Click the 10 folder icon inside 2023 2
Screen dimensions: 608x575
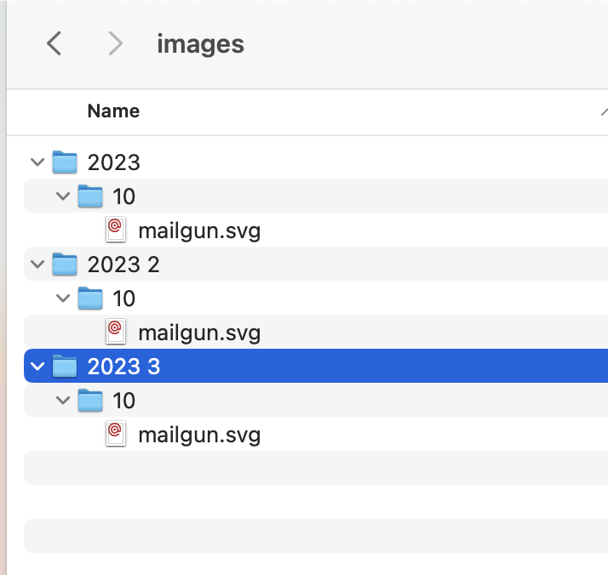(x=90, y=299)
